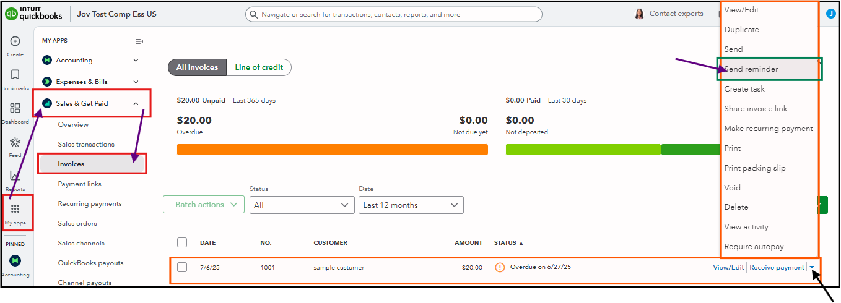Image resolution: width=841 pixels, height=303 pixels.
Task: Check the select-all invoices checkbox
Action: (x=182, y=242)
